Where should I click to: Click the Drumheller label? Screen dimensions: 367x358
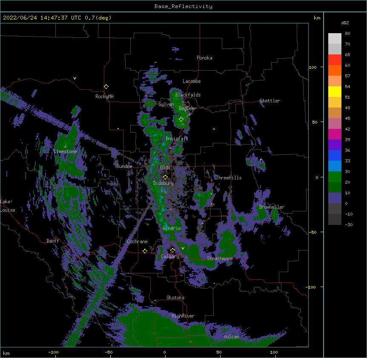point(272,207)
